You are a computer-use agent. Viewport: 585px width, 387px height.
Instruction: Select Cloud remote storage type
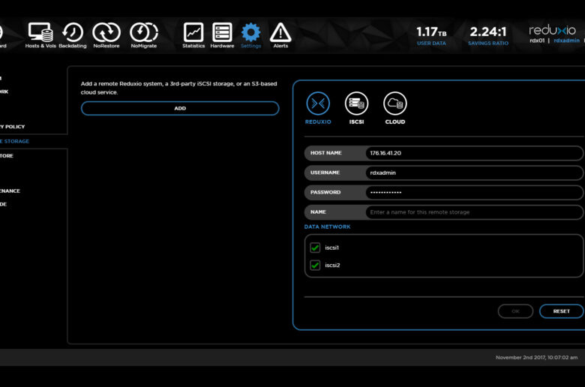point(395,108)
